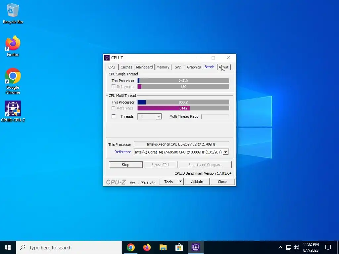This screenshot has width=339, height=254.
Task: Switch to the About tab
Action: point(223,67)
